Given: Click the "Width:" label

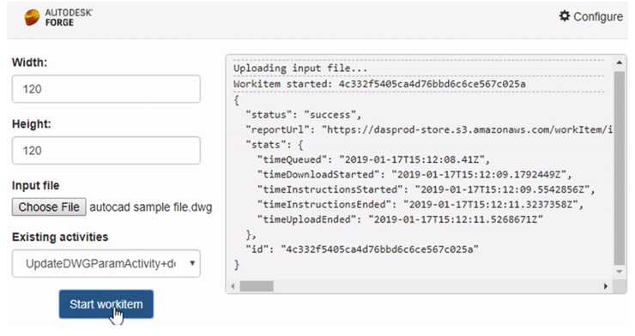Looking at the screenshot, I should pyautogui.click(x=29, y=63).
